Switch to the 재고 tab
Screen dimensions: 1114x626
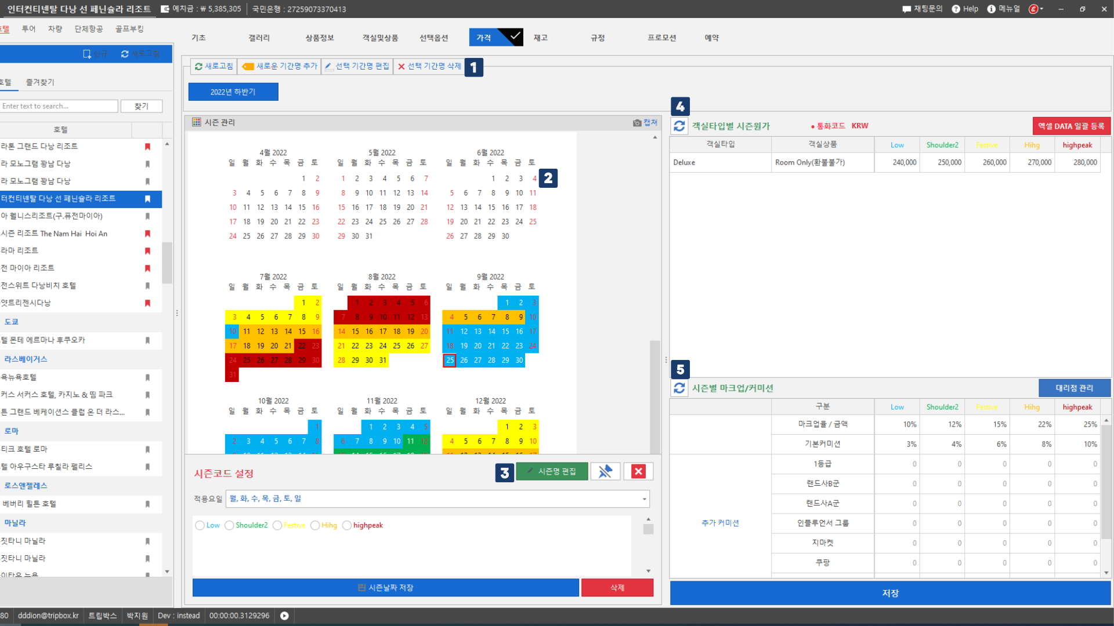[x=540, y=38]
